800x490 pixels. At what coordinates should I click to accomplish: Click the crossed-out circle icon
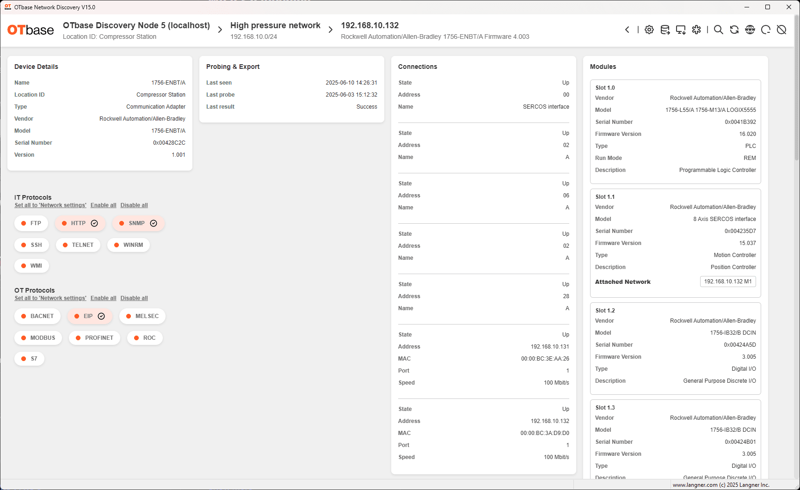click(x=782, y=30)
